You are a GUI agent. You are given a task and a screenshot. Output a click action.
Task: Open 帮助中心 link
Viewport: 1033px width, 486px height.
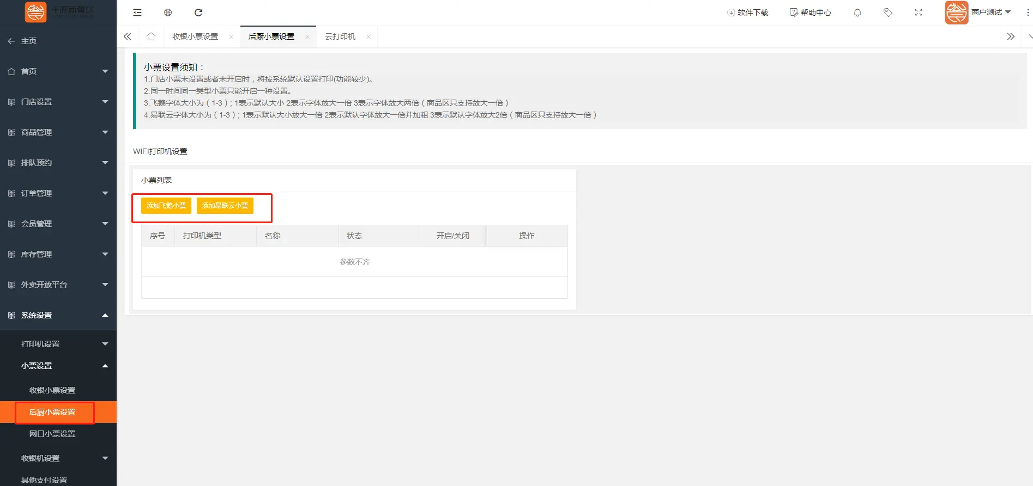pyautogui.click(x=816, y=13)
